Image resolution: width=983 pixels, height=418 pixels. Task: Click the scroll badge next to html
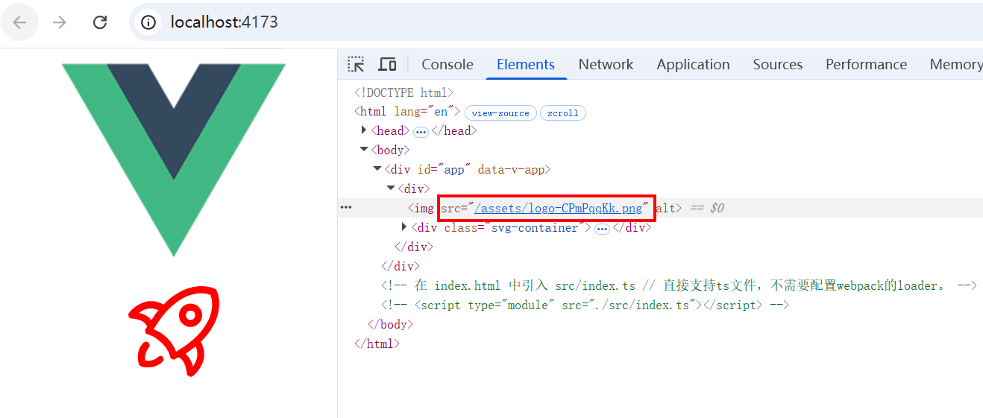(x=562, y=113)
